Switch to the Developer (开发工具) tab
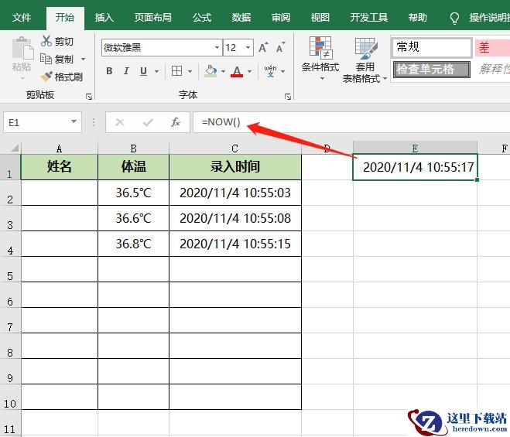Image resolution: width=510 pixels, height=437 pixels. [369, 18]
